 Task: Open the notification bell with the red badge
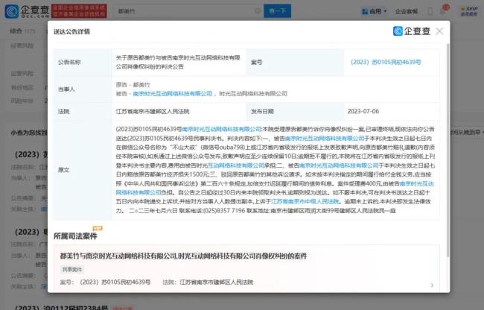click(x=444, y=10)
